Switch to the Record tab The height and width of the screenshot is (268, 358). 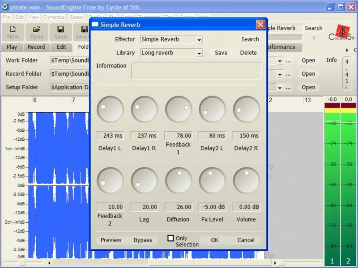(36, 47)
